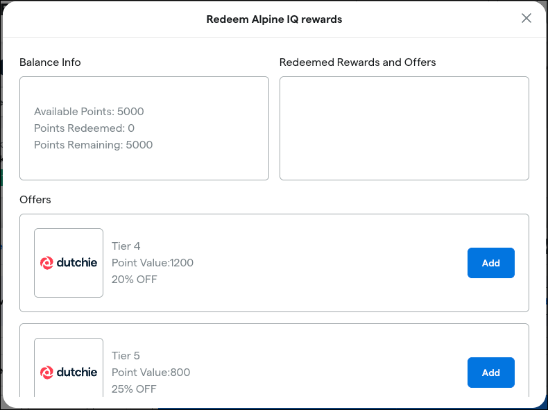Viewport: 548px width, 410px height.
Task: Click the red swirl icon in Tier 4 logo
Action: tap(46, 263)
